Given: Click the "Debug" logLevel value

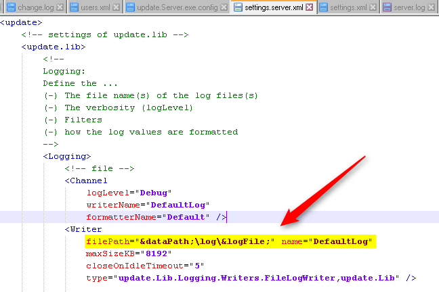Looking at the screenshot, I should tap(153, 193).
